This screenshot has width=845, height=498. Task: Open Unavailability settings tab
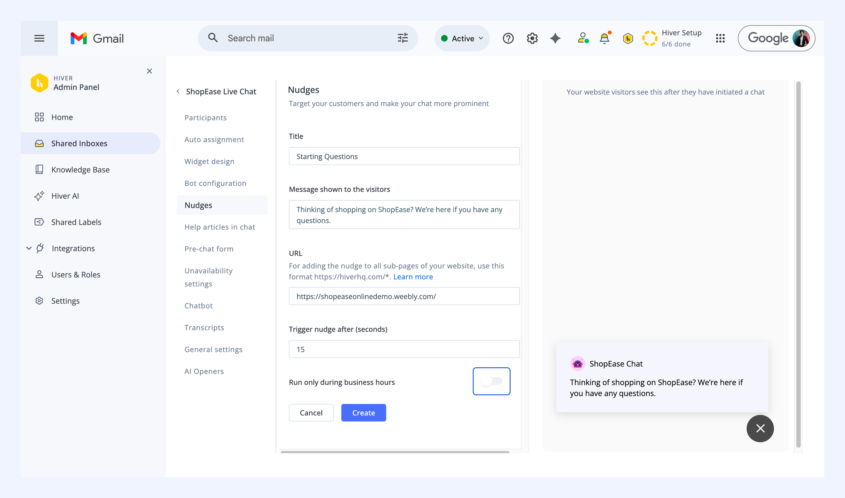point(208,277)
